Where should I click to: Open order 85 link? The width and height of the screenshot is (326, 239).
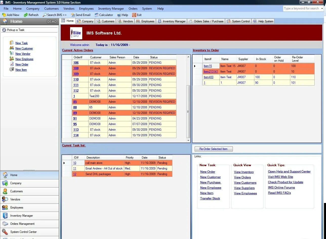tap(75, 102)
